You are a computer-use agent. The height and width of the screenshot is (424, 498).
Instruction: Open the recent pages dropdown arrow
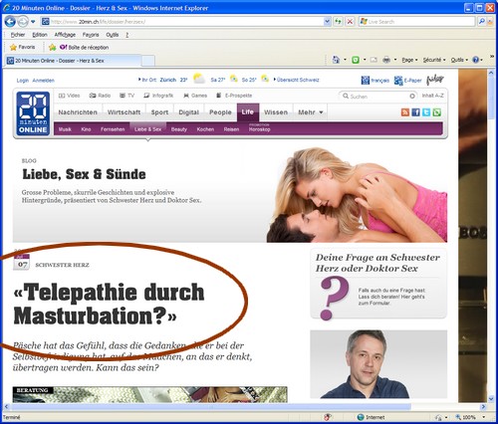click(x=33, y=22)
